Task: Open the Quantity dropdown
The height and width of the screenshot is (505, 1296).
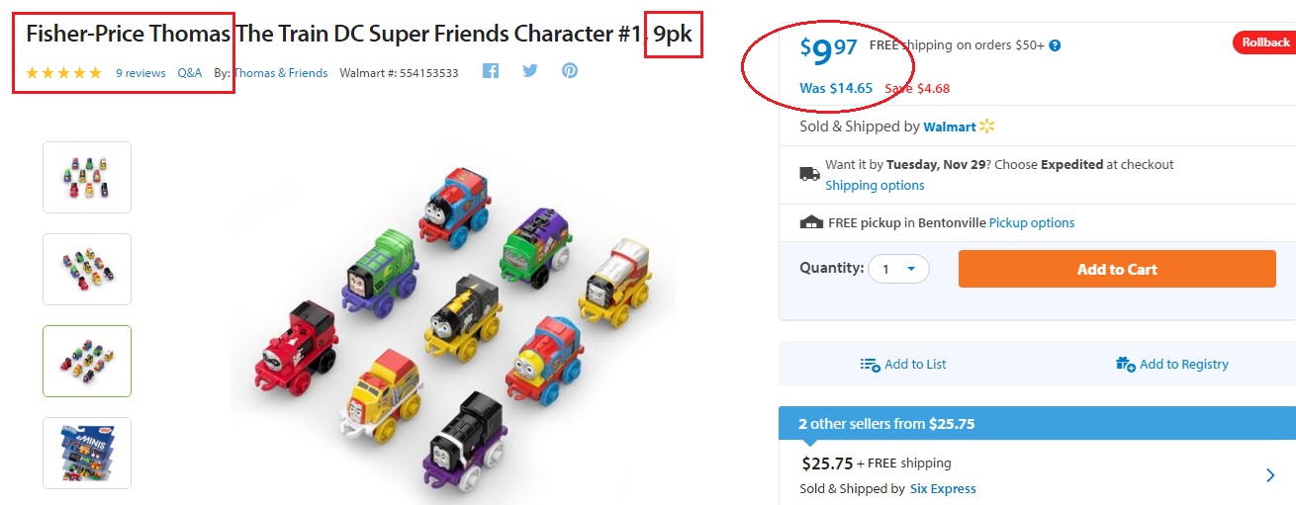Action: (x=898, y=269)
